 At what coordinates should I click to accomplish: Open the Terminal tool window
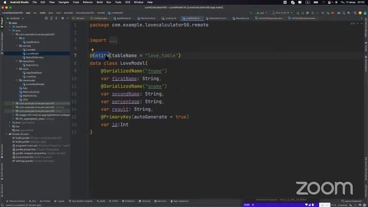point(144,201)
